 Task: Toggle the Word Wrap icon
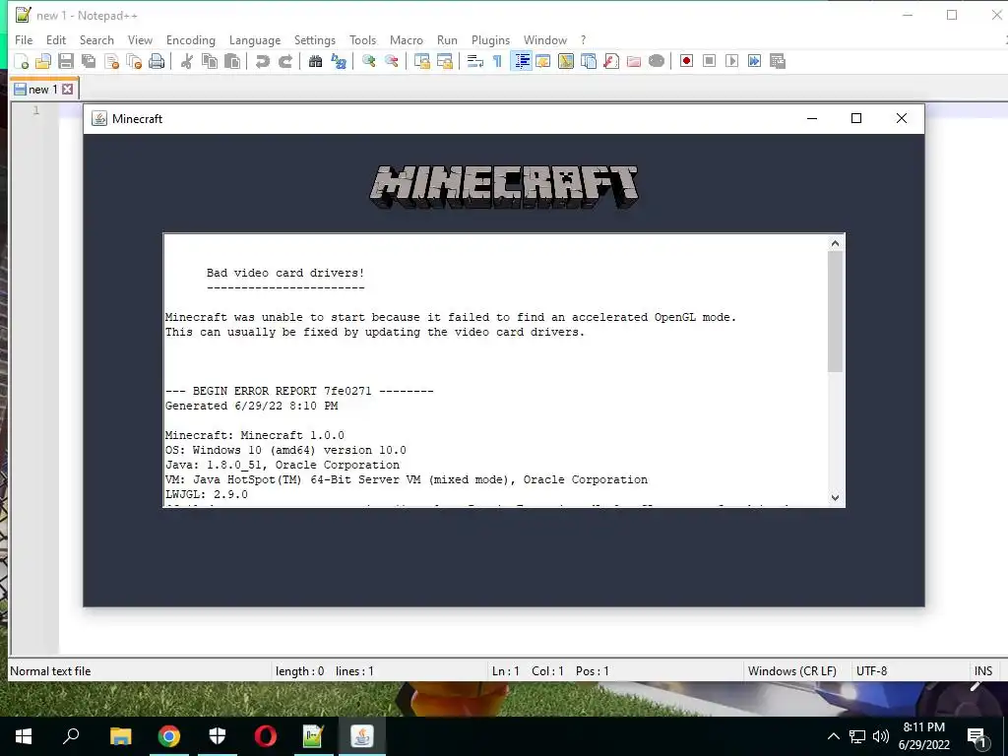pyautogui.click(x=475, y=61)
